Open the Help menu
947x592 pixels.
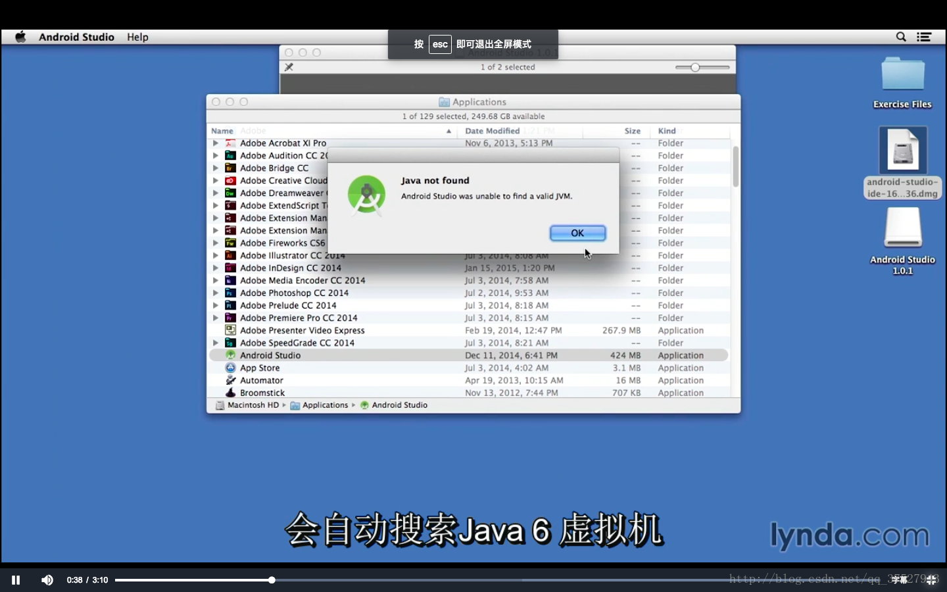[137, 37]
